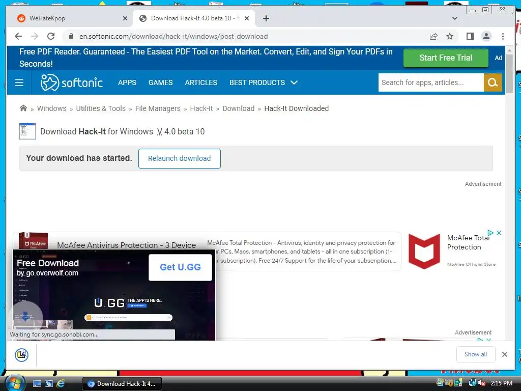The image size is (521, 391).
Task: Open the File Managers breadcrumb
Action: tap(158, 108)
